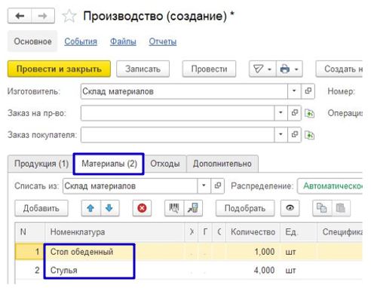Expand the Заказ покупателя dropdown arrow
Screen dimensions: 371x288
(281, 135)
